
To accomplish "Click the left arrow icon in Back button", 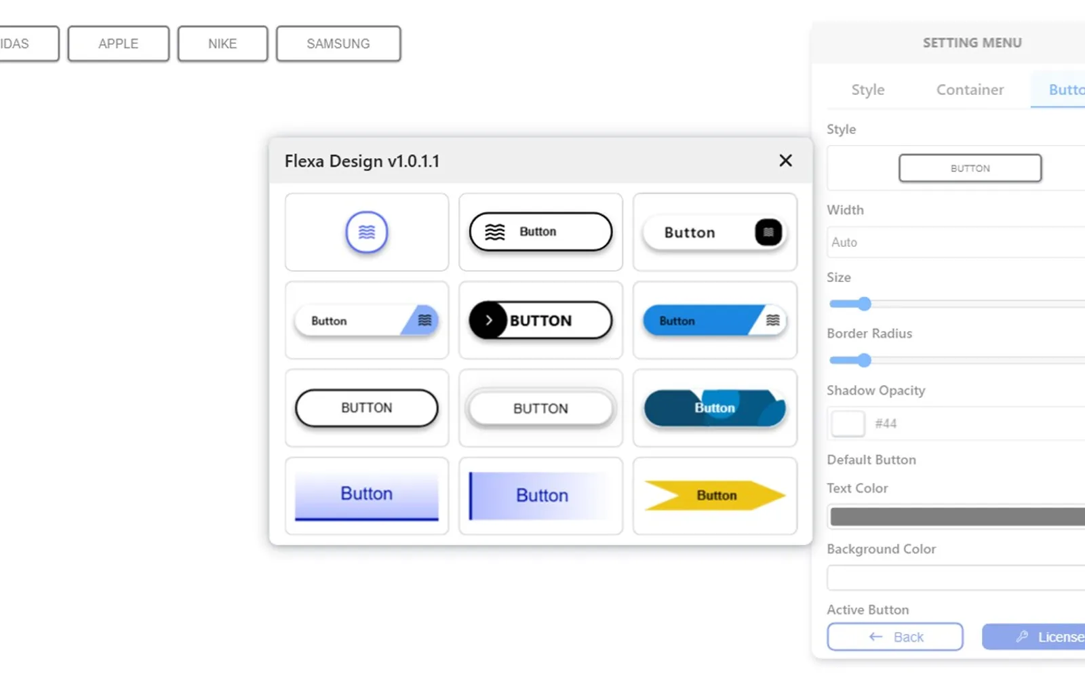I will [875, 637].
